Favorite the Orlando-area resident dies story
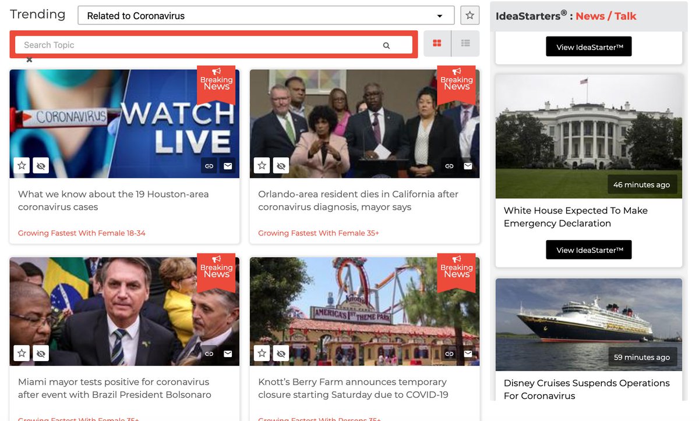The image size is (699, 421). click(262, 166)
